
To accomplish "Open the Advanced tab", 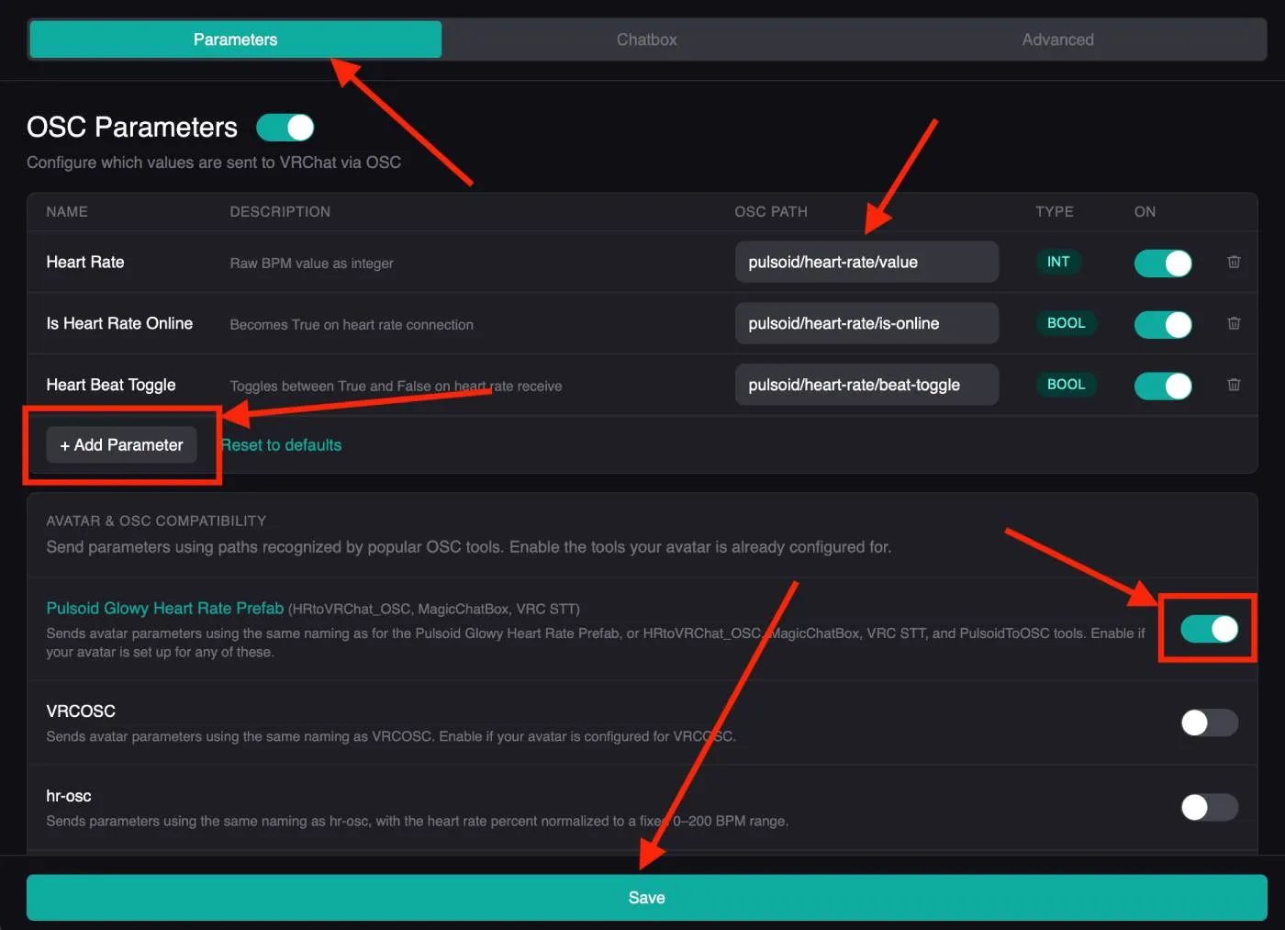I will (1058, 39).
